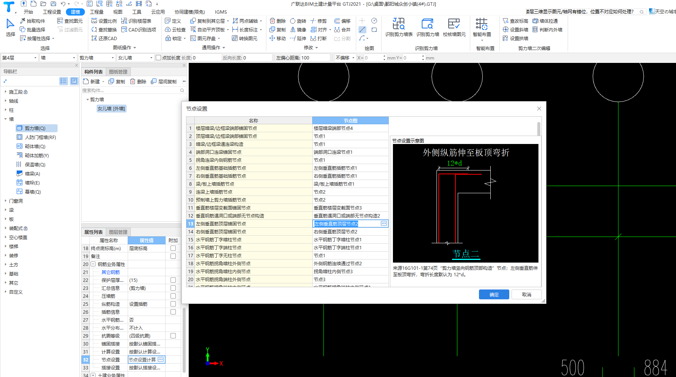The height and width of the screenshot is (377, 676).
Task: Select the 延伸 extend tool
Action: click(298, 38)
